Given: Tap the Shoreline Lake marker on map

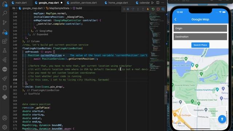Looking at the screenshot, I should click(x=186, y=59).
